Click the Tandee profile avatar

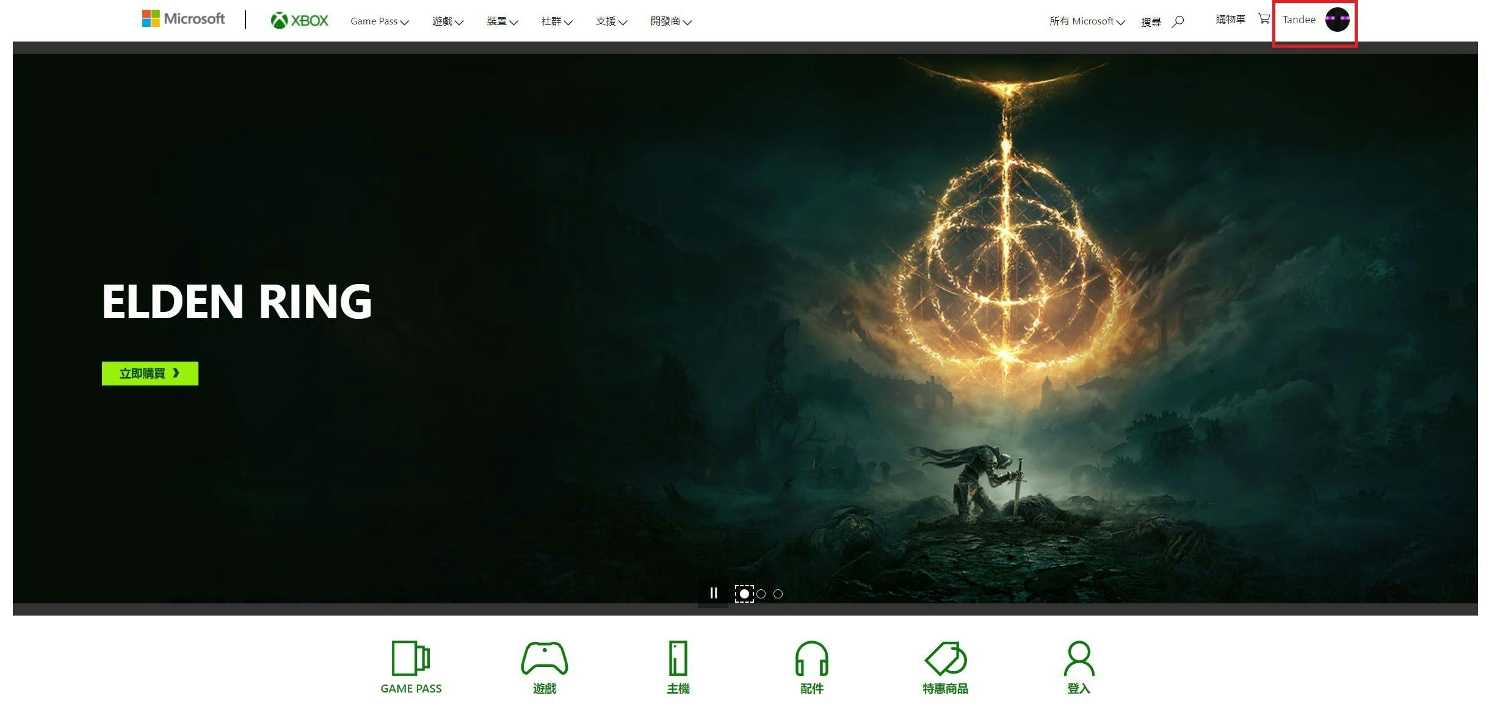click(x=1337, y=20)
